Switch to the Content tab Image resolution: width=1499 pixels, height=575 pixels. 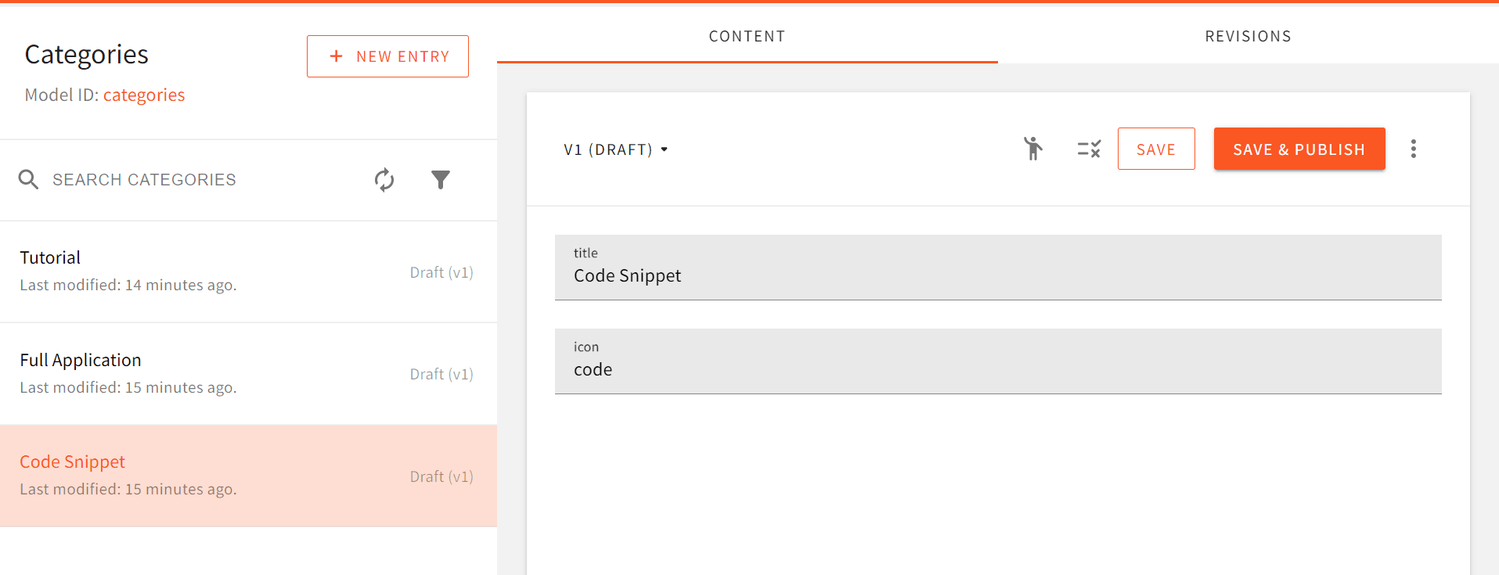[x=747, y=36]
